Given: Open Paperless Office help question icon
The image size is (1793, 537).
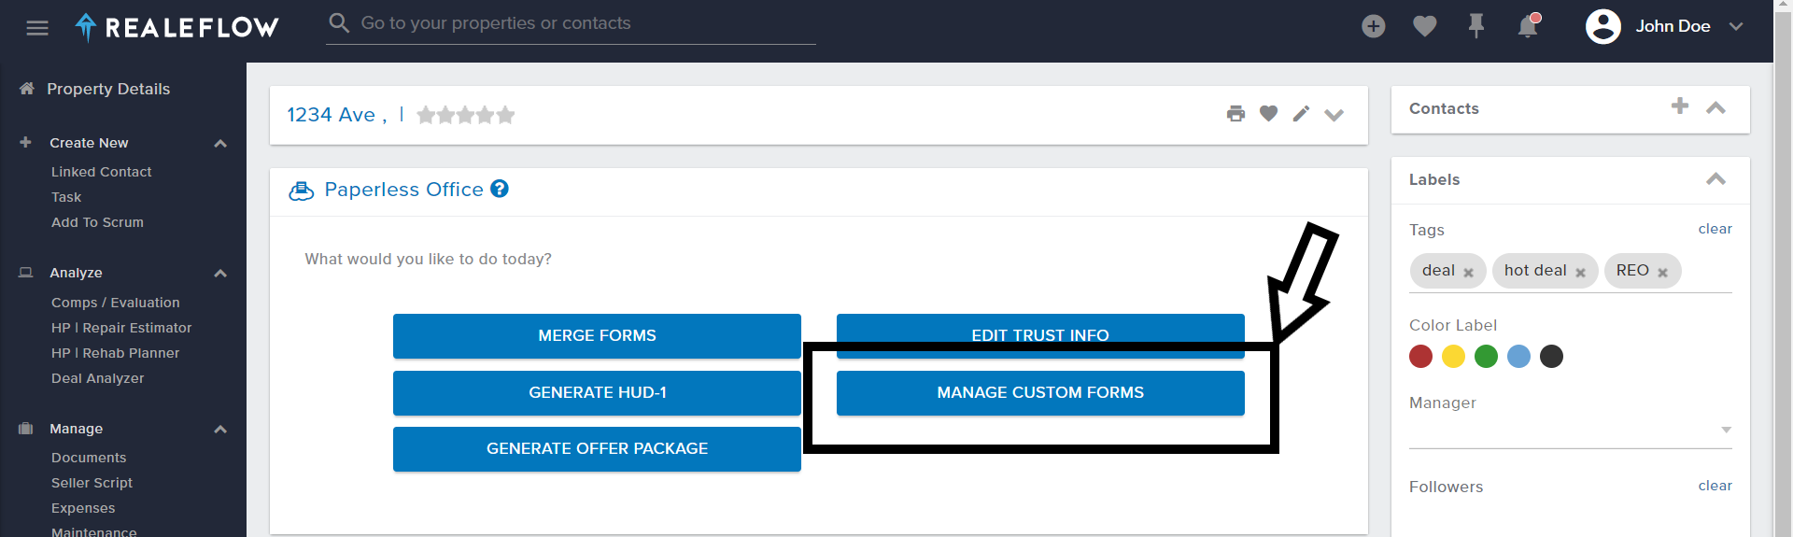Looking at the screenshot, I should [500, 189].
